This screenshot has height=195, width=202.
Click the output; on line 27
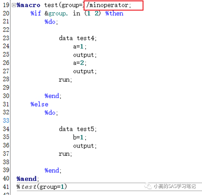click(x=85, y=71)
